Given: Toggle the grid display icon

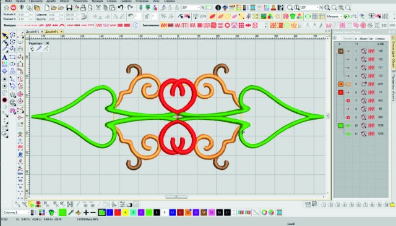Looking at the screenshot, I should click(315, 17).
